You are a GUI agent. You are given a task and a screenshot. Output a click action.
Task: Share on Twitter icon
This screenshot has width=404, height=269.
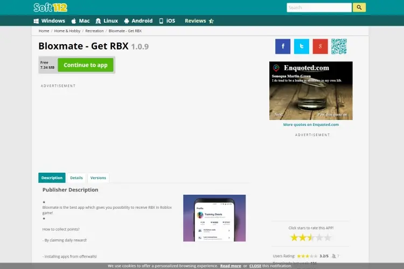click(302, 46)
